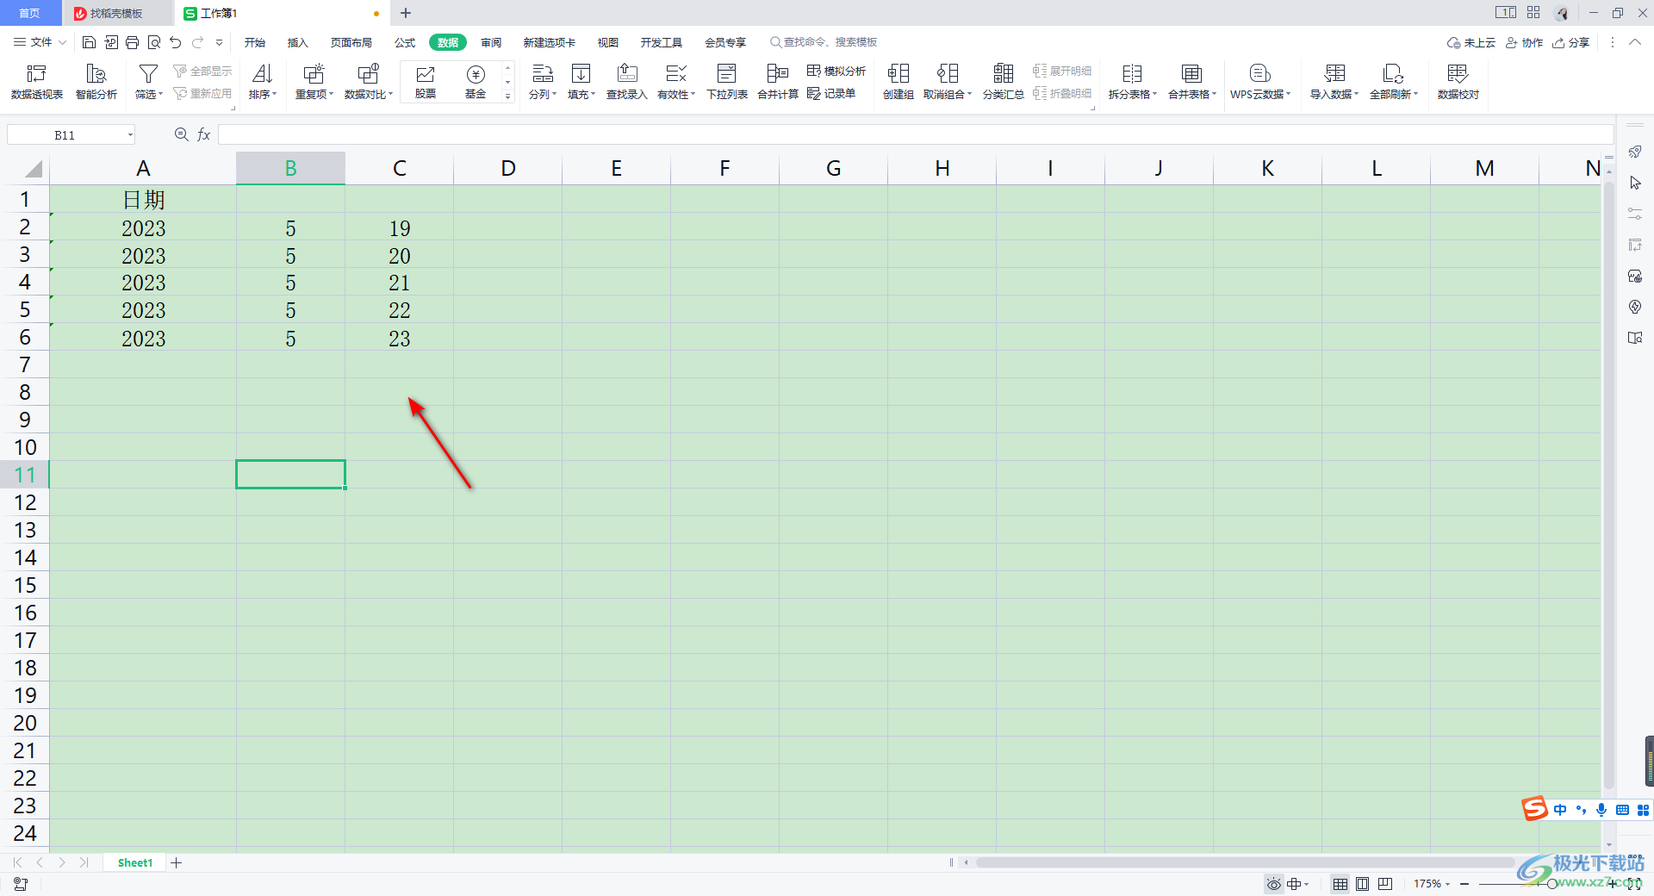
Task: Open 分类汇总 subtotal tool
Action: 1004,82
